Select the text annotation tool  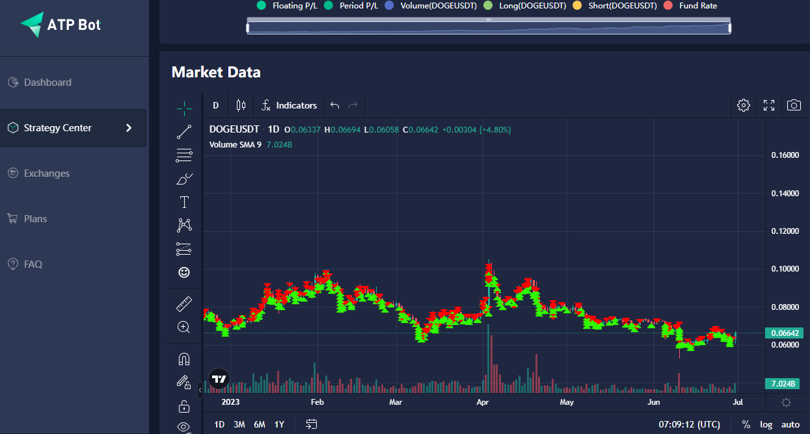point(184,202)
